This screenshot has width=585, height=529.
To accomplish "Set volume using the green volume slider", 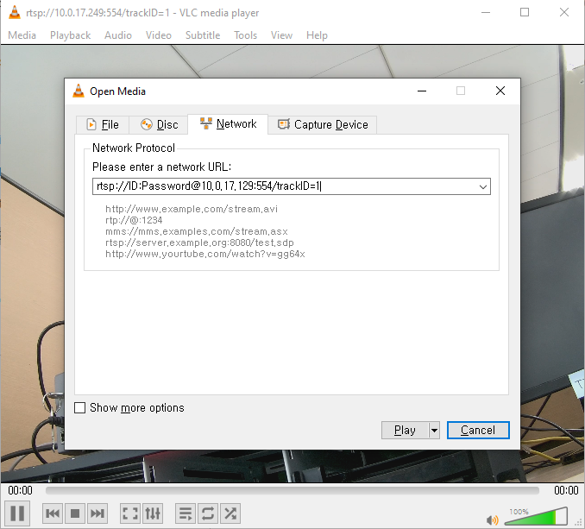I will click(536, 516).
